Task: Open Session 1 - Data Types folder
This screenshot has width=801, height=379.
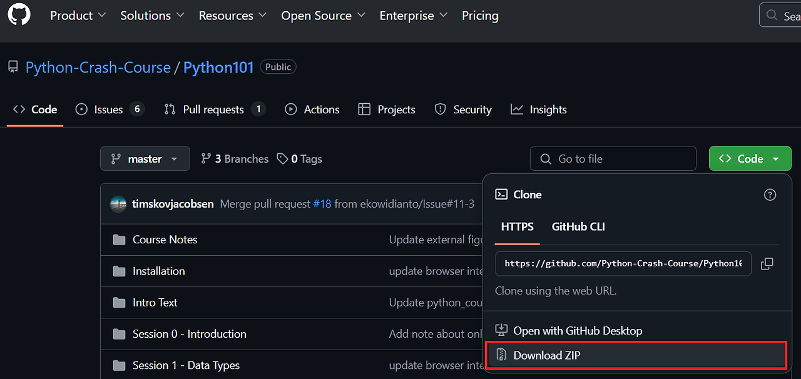Action: click(x=186, y=365)
